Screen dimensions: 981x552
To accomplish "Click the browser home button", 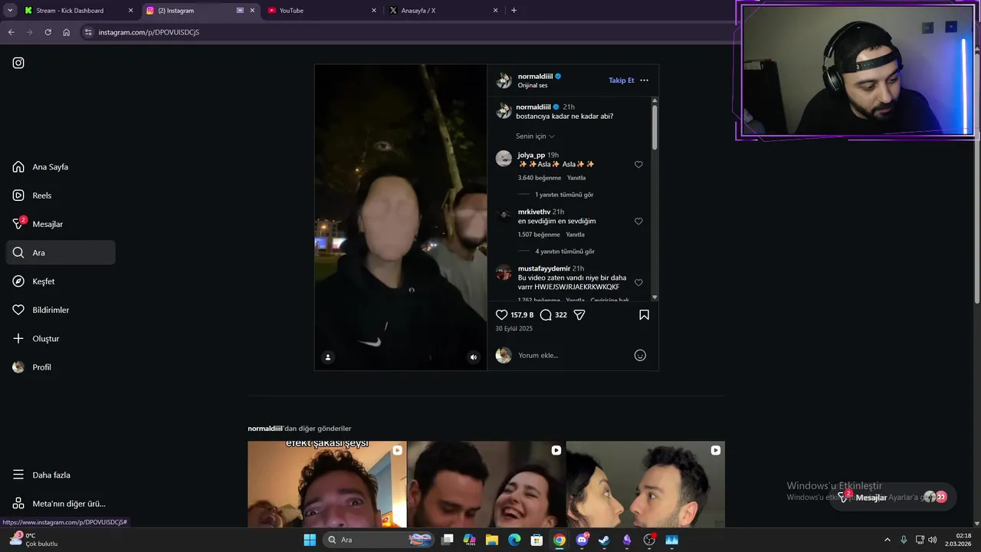I will 66,32.
